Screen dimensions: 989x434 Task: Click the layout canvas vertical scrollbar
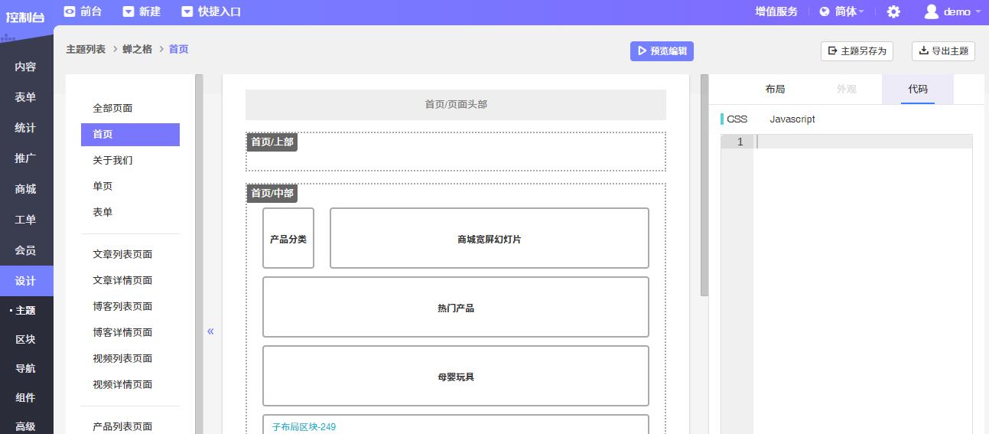(x=704, y=185)
